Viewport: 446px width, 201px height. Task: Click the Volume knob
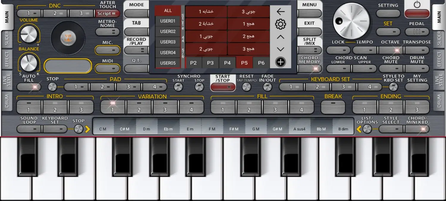[29, 34]
